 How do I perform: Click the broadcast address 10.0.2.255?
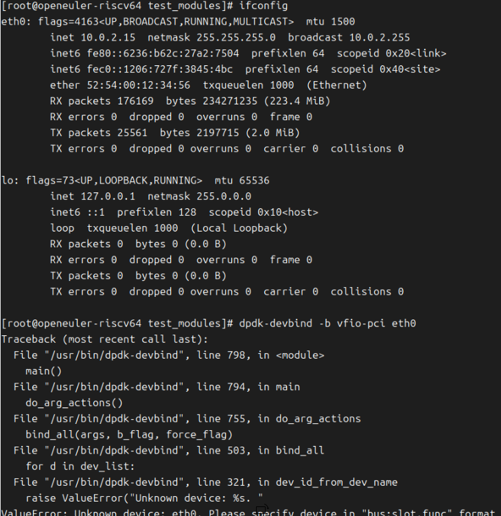click(380, 38)
